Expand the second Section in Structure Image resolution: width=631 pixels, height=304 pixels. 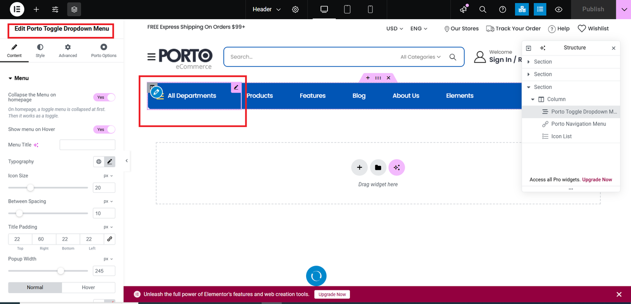coord(529,74)
